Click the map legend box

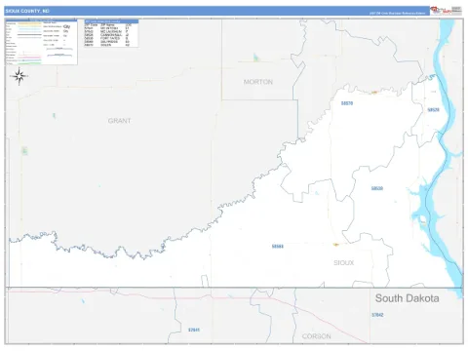click(x=41, y=42)
